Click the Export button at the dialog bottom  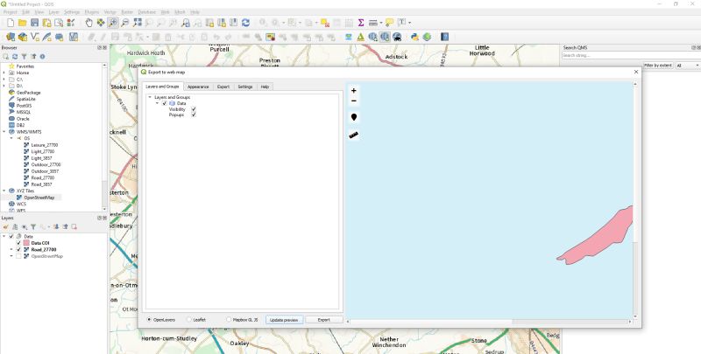click(x=324, y=320)
